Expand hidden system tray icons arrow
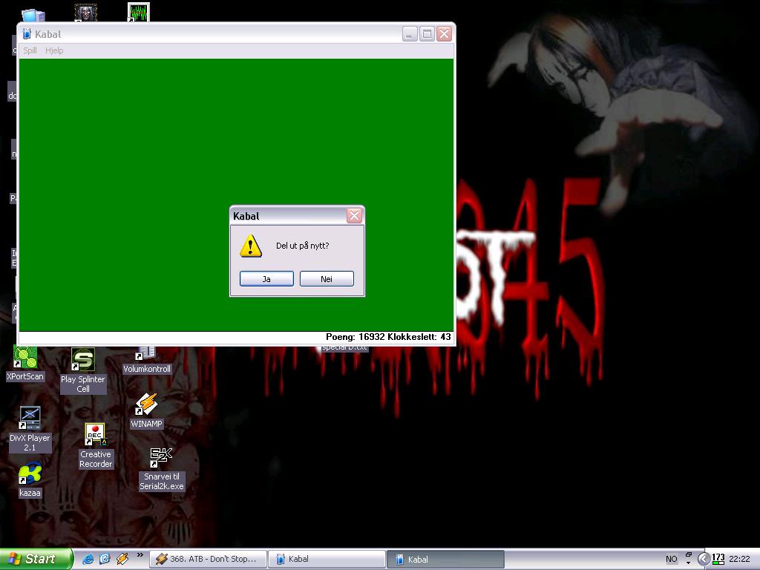Image resolution: width=760 pixels, height=570 pixels. coord(704,560)
